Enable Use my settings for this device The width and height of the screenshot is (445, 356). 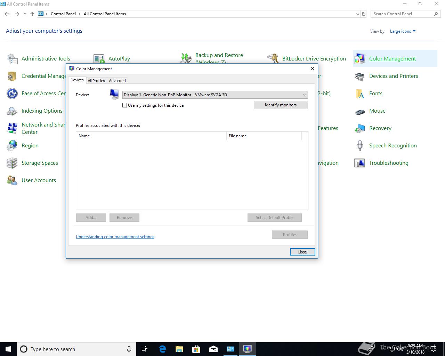[x=124, y=105]
